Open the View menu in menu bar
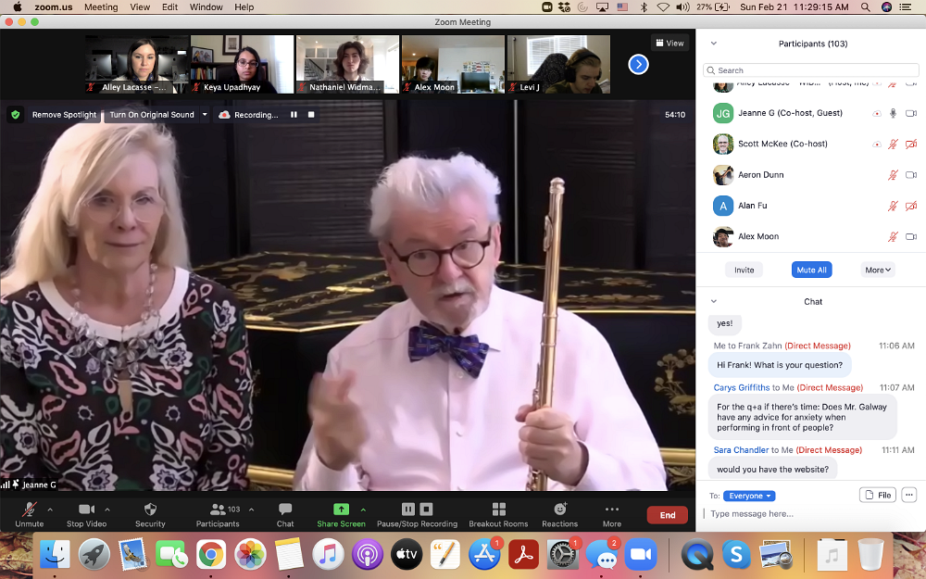The image size is (926, 579). point(140,7)
